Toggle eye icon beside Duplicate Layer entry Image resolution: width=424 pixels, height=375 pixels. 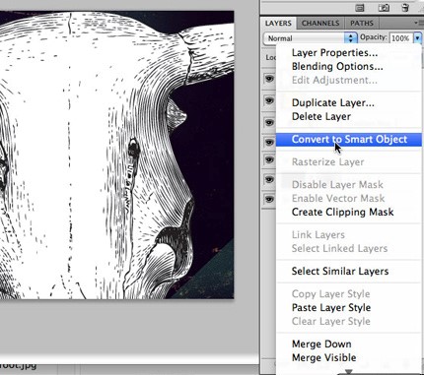tap(269, 100)
